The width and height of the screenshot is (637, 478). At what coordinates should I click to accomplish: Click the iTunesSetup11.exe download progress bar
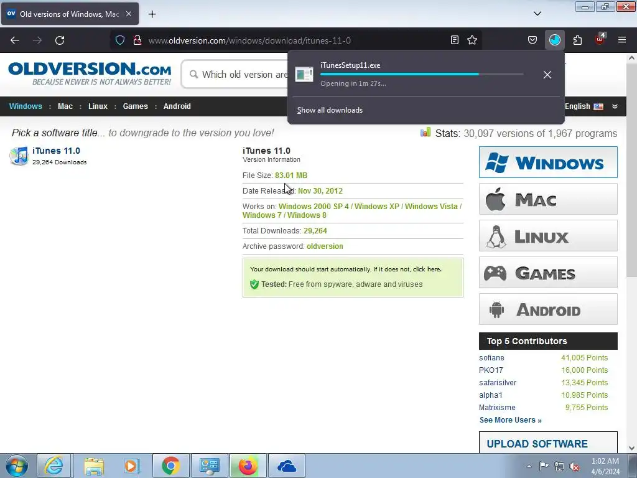[x=422, y=74]
